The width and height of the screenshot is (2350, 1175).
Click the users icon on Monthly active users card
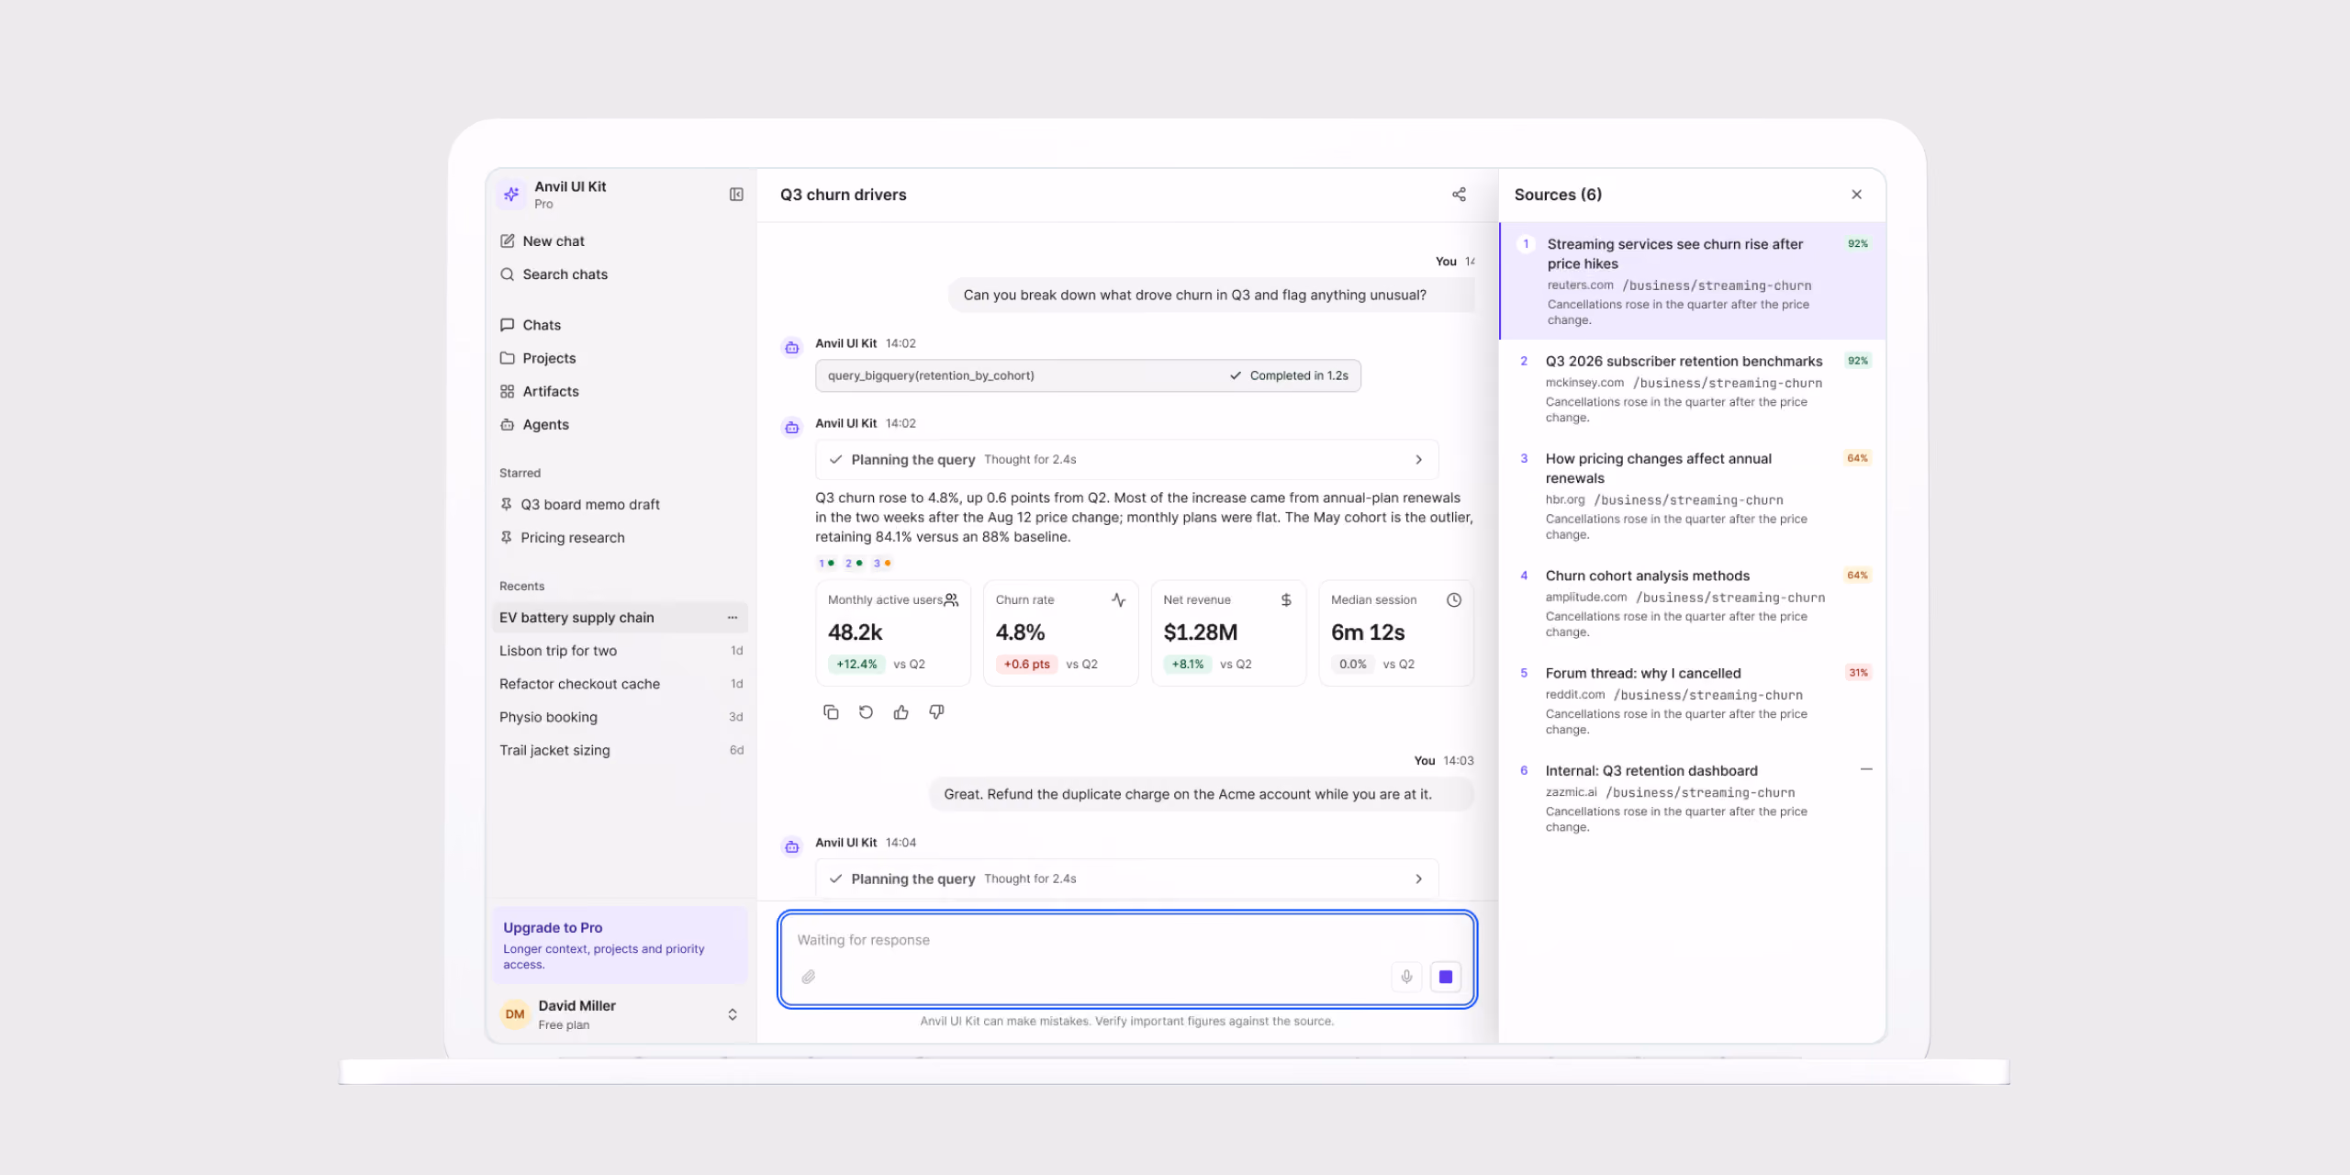tap(951, 600)
